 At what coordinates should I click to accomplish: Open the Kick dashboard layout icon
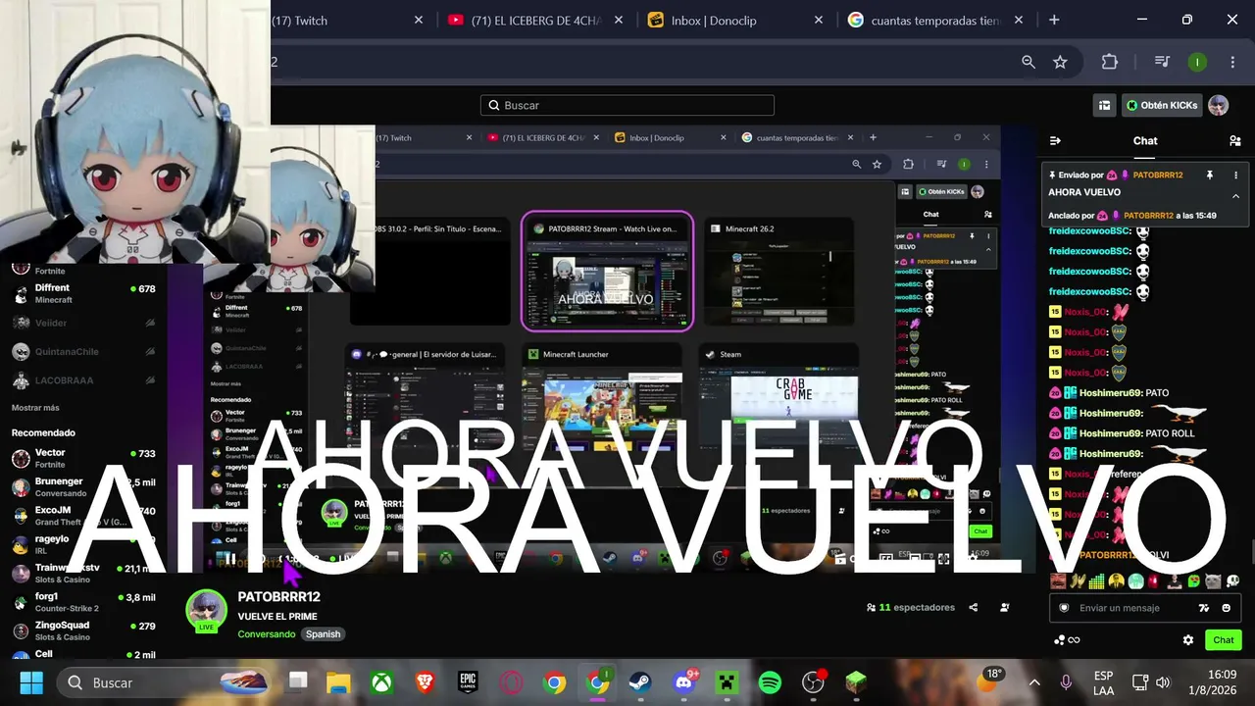point(1104,105)
